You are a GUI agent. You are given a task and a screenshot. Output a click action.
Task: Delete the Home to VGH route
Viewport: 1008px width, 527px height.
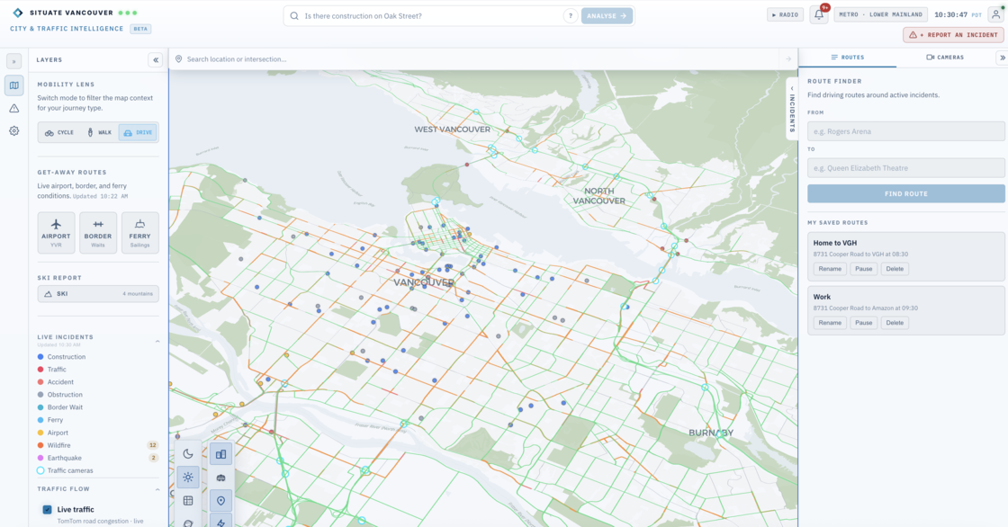[x=895, y=269]
